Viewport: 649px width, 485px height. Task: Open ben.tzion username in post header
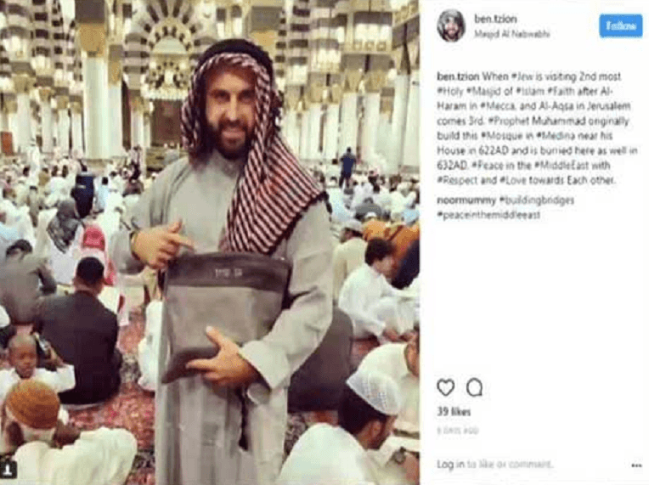[495, 19]
